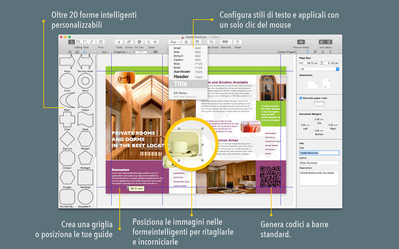399x249 pixels.
Task: Zoom out with the minus magnifier
Action: click(149, 42)
